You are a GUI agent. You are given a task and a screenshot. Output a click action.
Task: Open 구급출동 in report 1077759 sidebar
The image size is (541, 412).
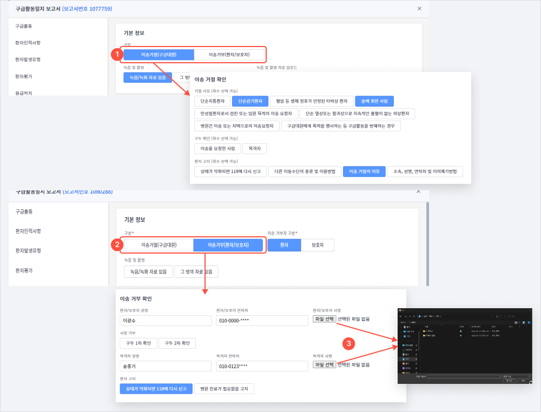(23, 26)
